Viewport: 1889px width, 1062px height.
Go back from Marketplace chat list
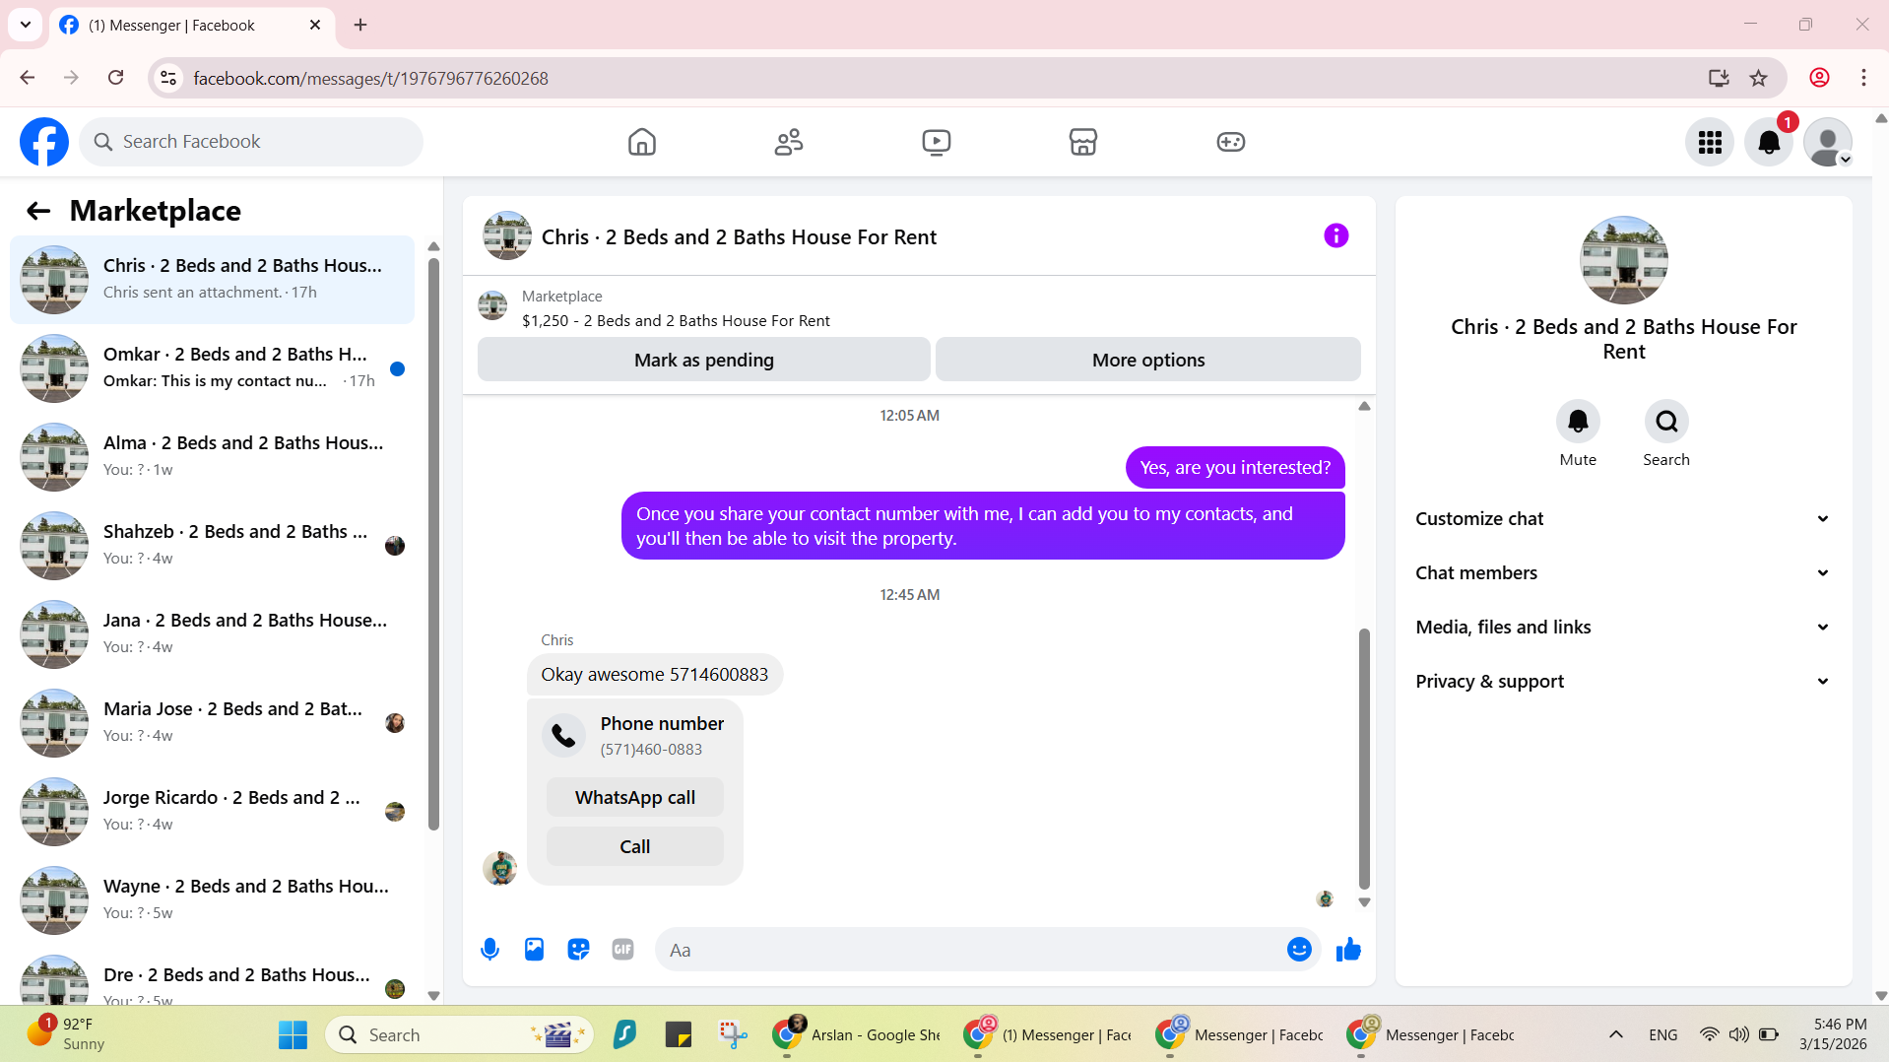click(x=38, y=211)
